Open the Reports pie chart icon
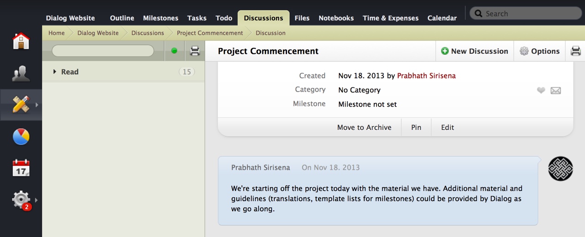This screenshot has width=585, height=237. (21, 136)
